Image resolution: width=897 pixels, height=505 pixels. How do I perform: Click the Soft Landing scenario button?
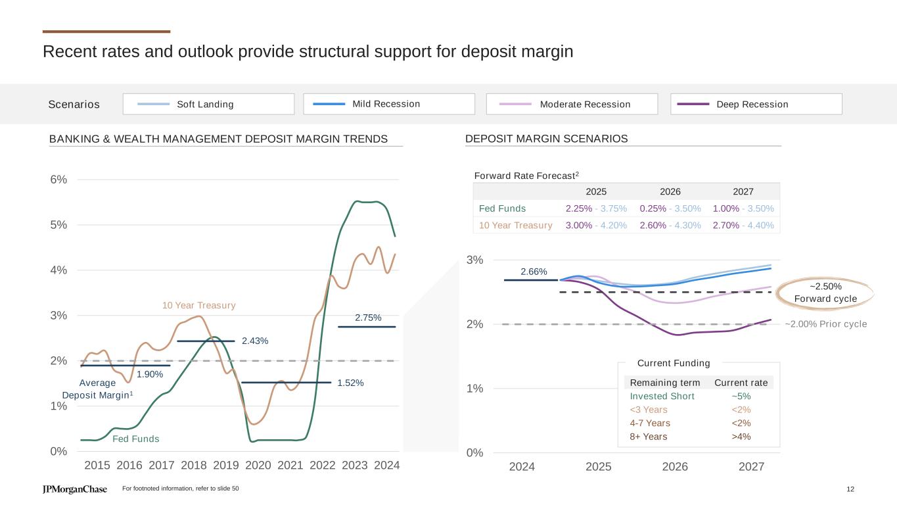click(x=208, y=104)
